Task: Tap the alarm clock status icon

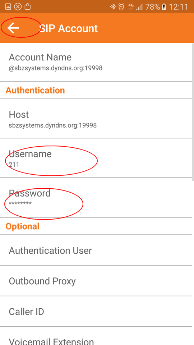Action: [121, 7]
